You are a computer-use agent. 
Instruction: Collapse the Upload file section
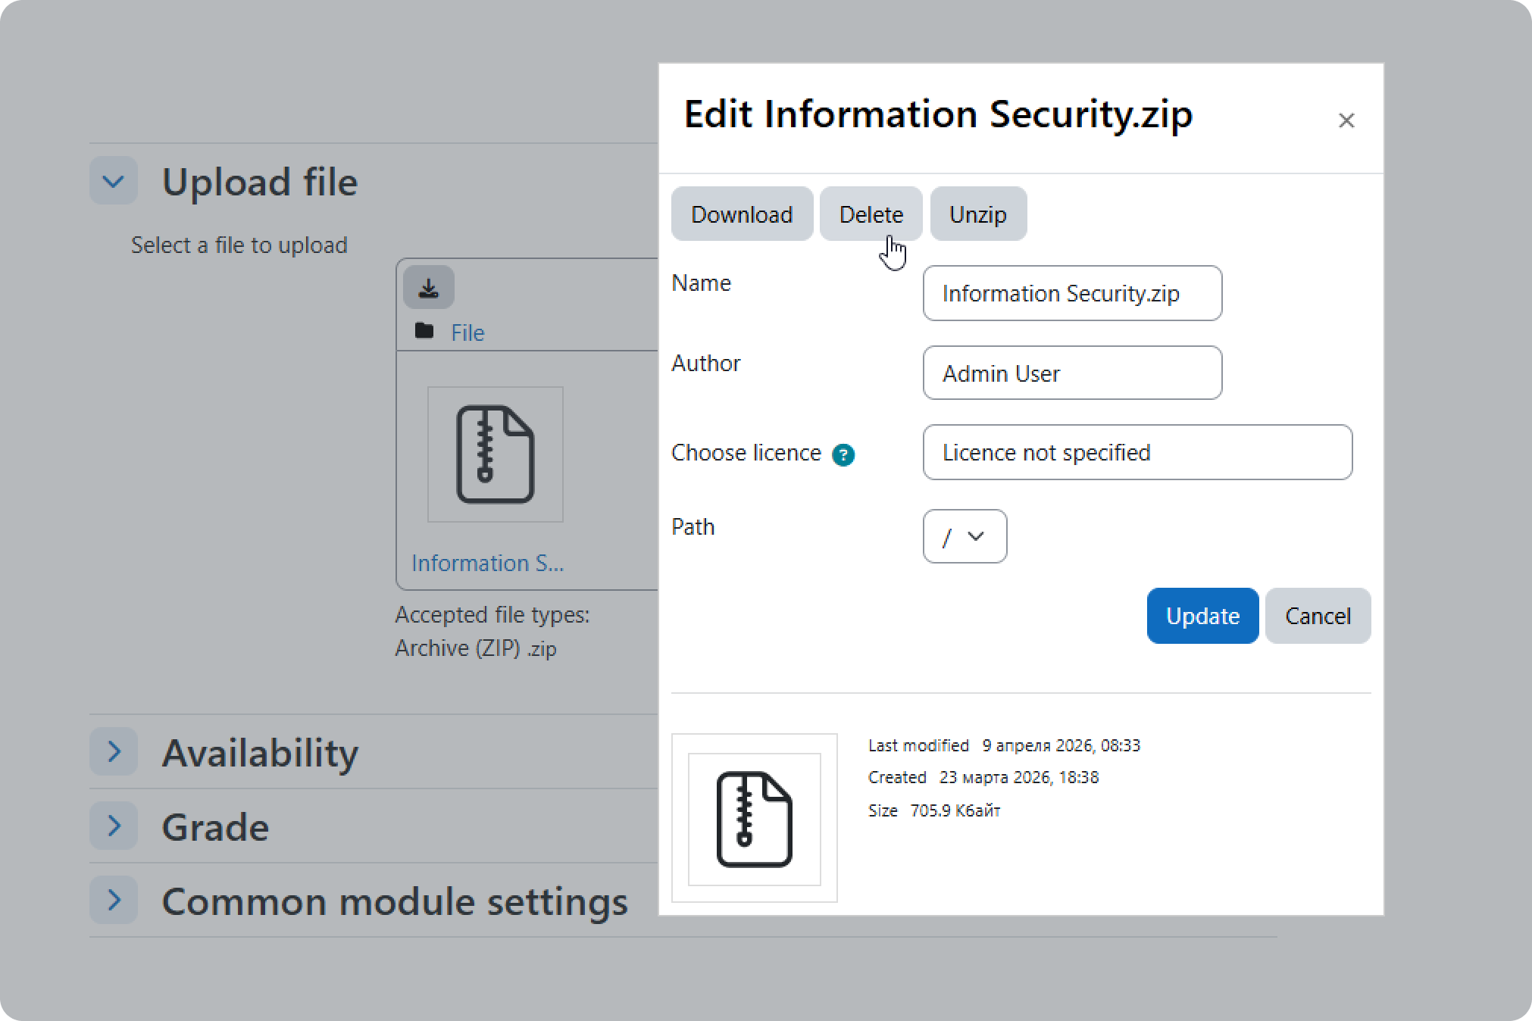[x=114, y=181]
